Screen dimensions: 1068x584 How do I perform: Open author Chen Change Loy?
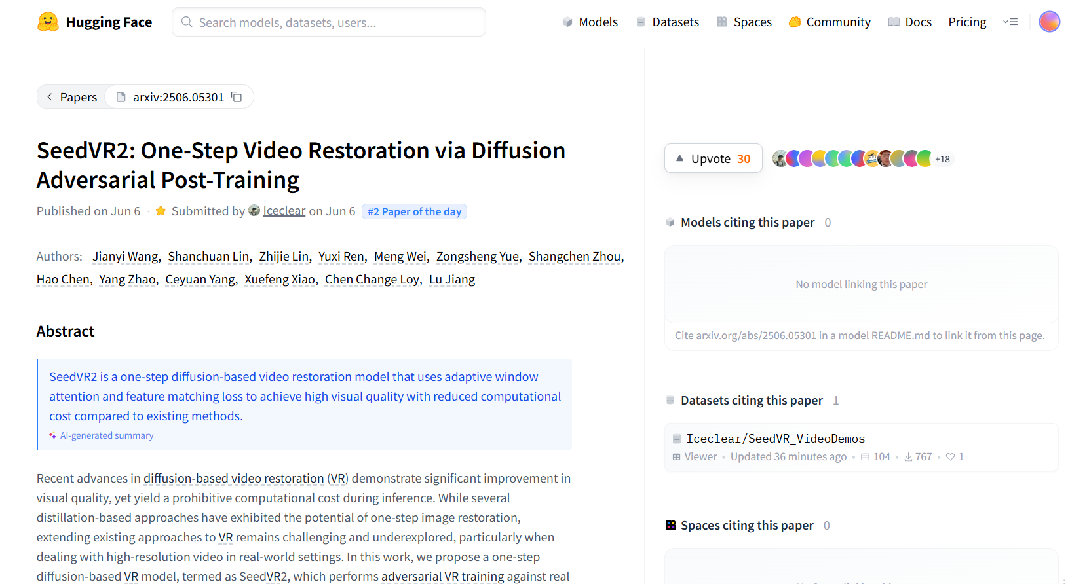(x=372, y=280)
